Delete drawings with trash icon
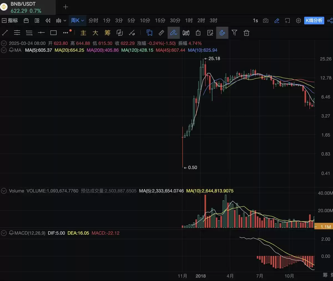Viewport: 333px width, 281px height. tap(246, 33)
